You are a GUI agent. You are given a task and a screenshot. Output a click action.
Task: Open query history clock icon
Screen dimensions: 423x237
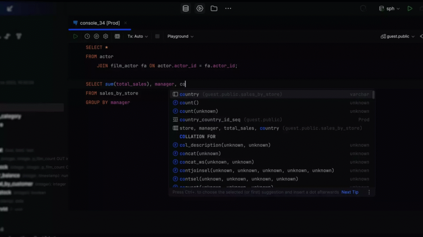87,36
